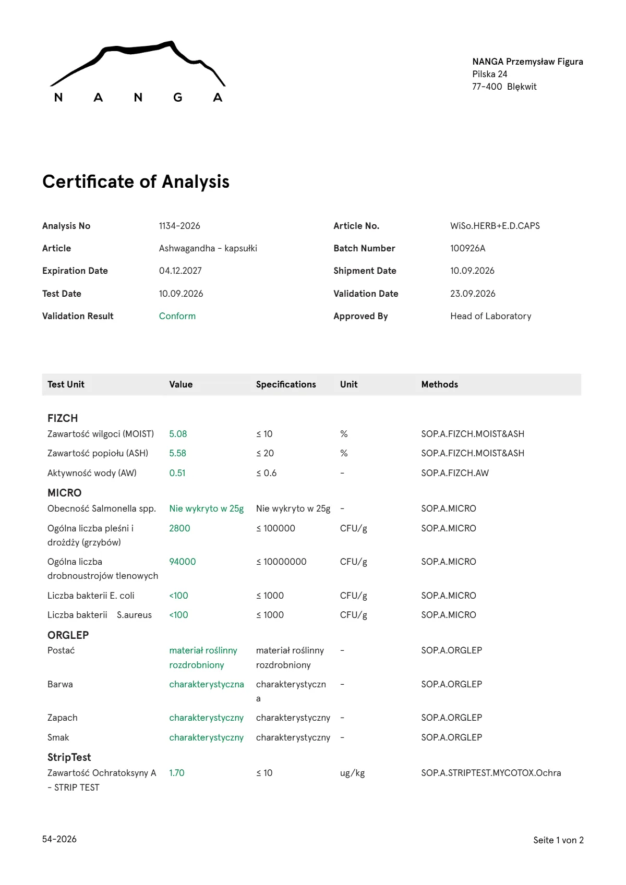This screenshot has width=626, height=885.
Task: Click the NANGA mountain logo
Action: (138, 71)
